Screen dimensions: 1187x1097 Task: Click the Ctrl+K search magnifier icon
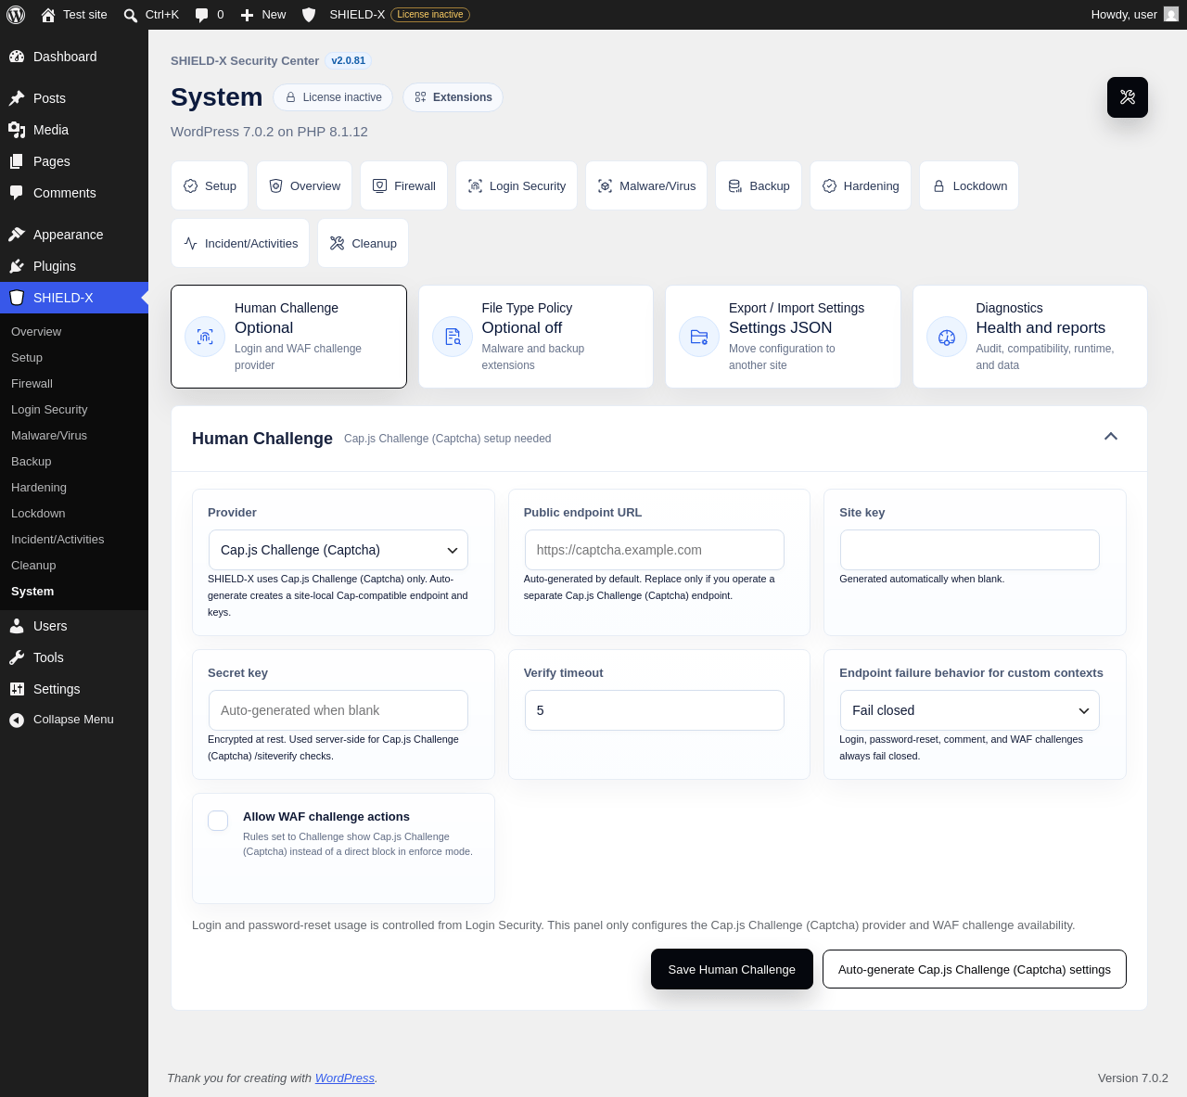coord(131,15)
